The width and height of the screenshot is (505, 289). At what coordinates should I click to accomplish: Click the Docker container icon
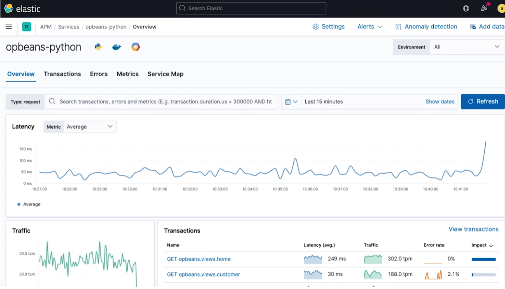click(117, 47)
